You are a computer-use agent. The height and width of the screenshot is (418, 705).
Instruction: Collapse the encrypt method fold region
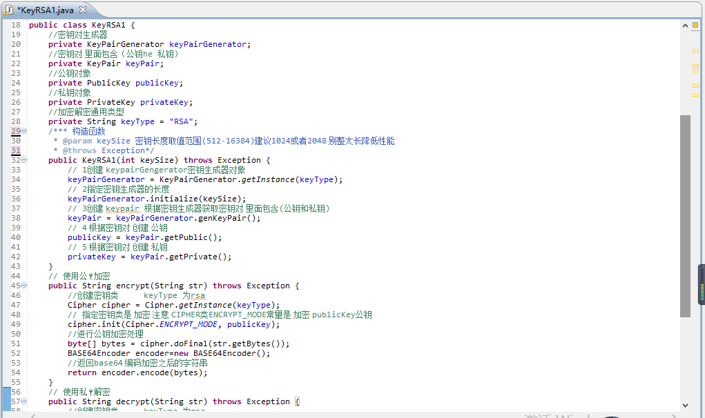(23, 285)
